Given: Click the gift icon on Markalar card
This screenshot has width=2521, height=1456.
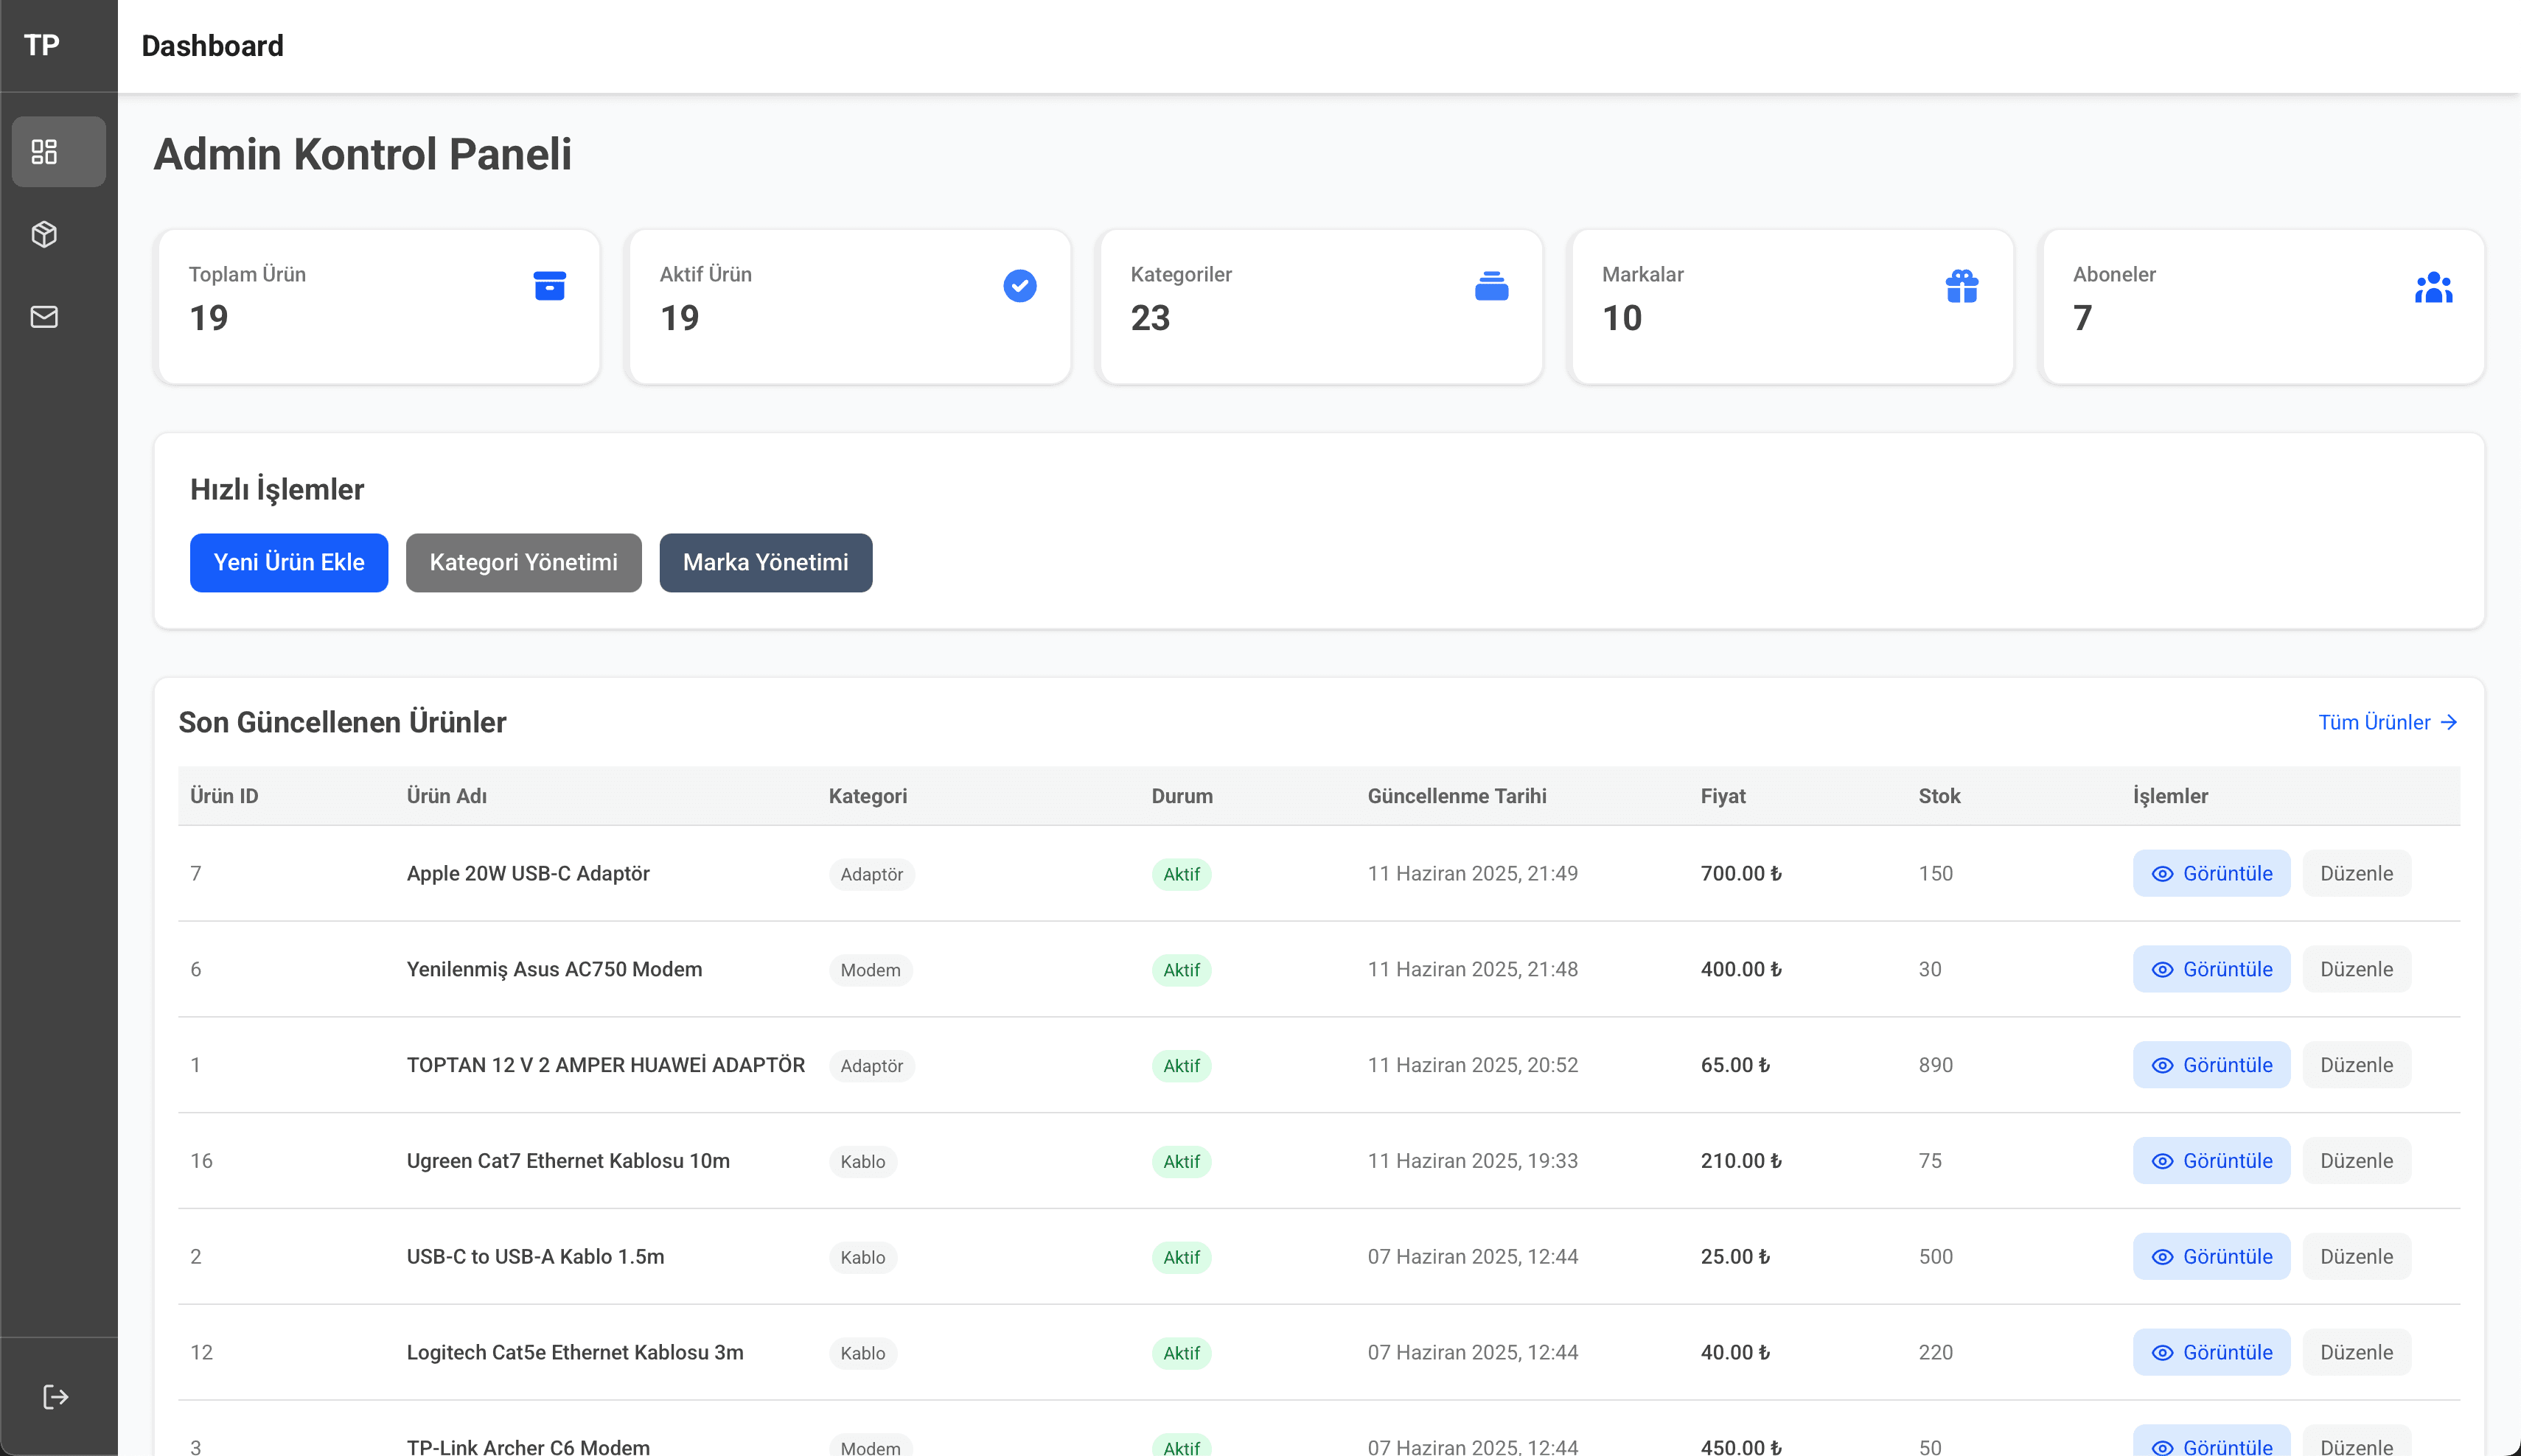Looking at the screenshot, I should [x=1962, y=286].
